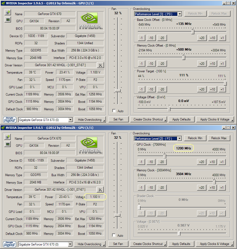
Task: Open Create Clocks Shortcut menu in the P0 window
Action: tap(149, 119)
